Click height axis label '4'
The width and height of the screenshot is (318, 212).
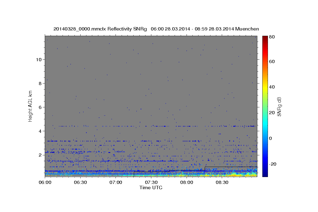(40, 131)
